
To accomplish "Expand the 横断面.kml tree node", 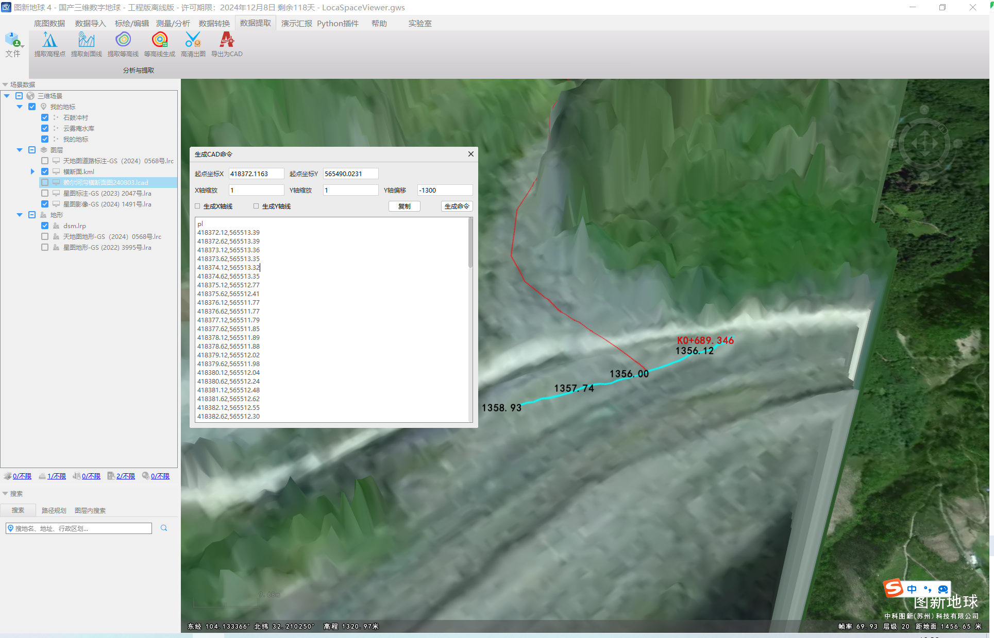I will tap(32, 171).
